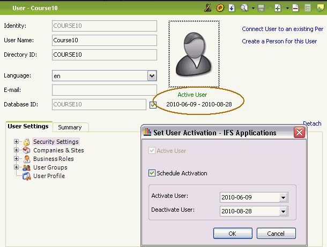Viewport: 327px width, 247px height.
Task: Open the Activate User date dropdown
Action: 283,197
